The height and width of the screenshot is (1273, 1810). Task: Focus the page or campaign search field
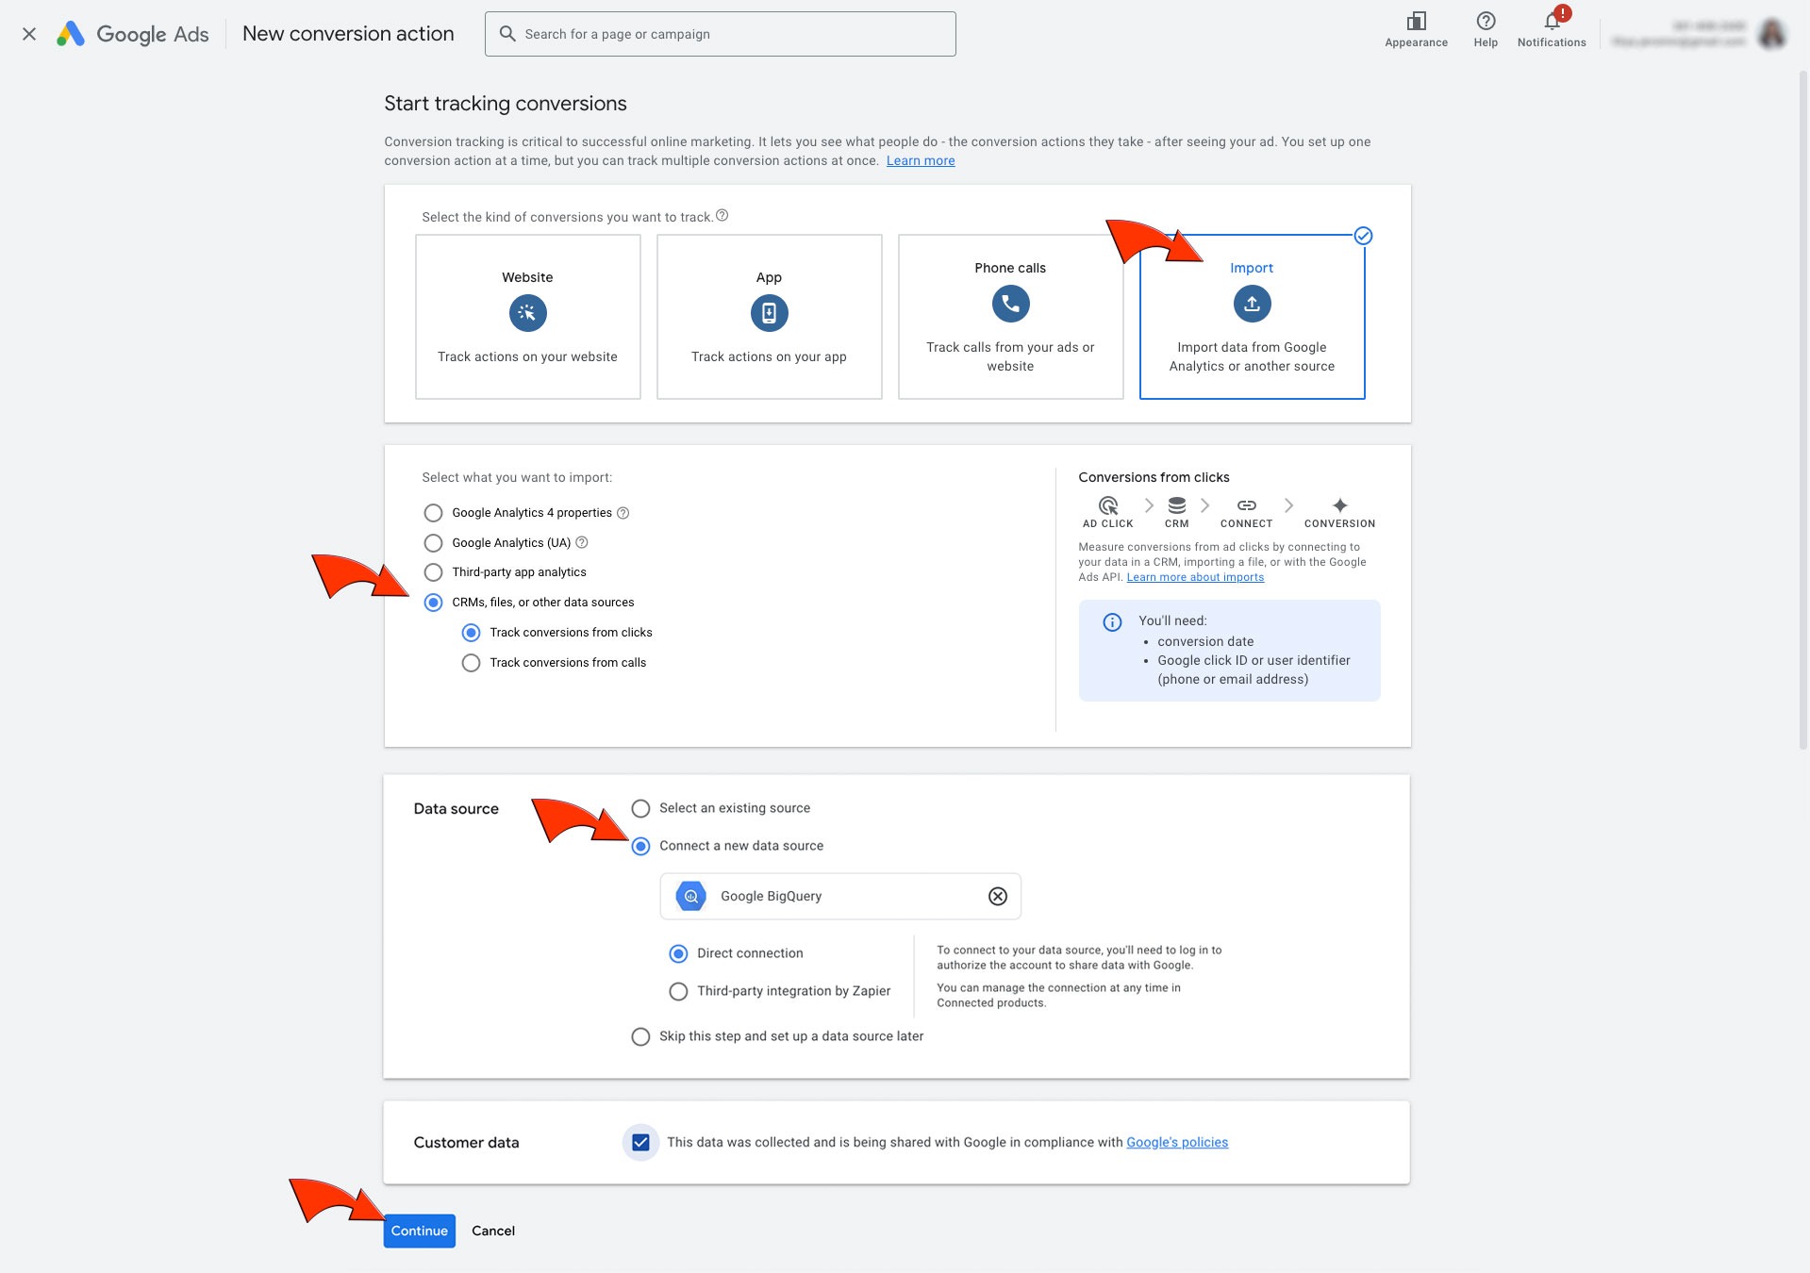click(720, 34)
